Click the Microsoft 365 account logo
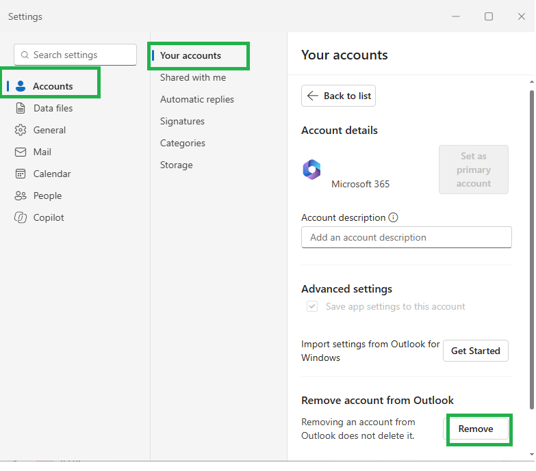 click(x=311, y=170)
